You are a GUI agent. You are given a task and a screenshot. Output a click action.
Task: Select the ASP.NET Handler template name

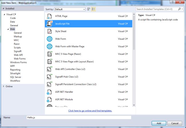pos(64,92)
